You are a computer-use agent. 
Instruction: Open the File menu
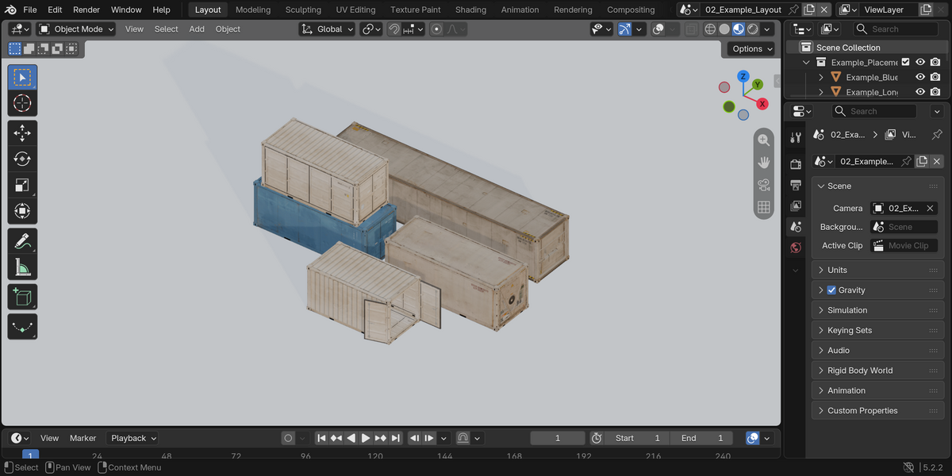click(x=30, y=10)
